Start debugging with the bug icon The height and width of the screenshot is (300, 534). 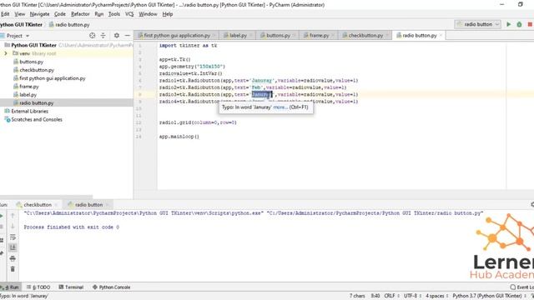[519, 24]
